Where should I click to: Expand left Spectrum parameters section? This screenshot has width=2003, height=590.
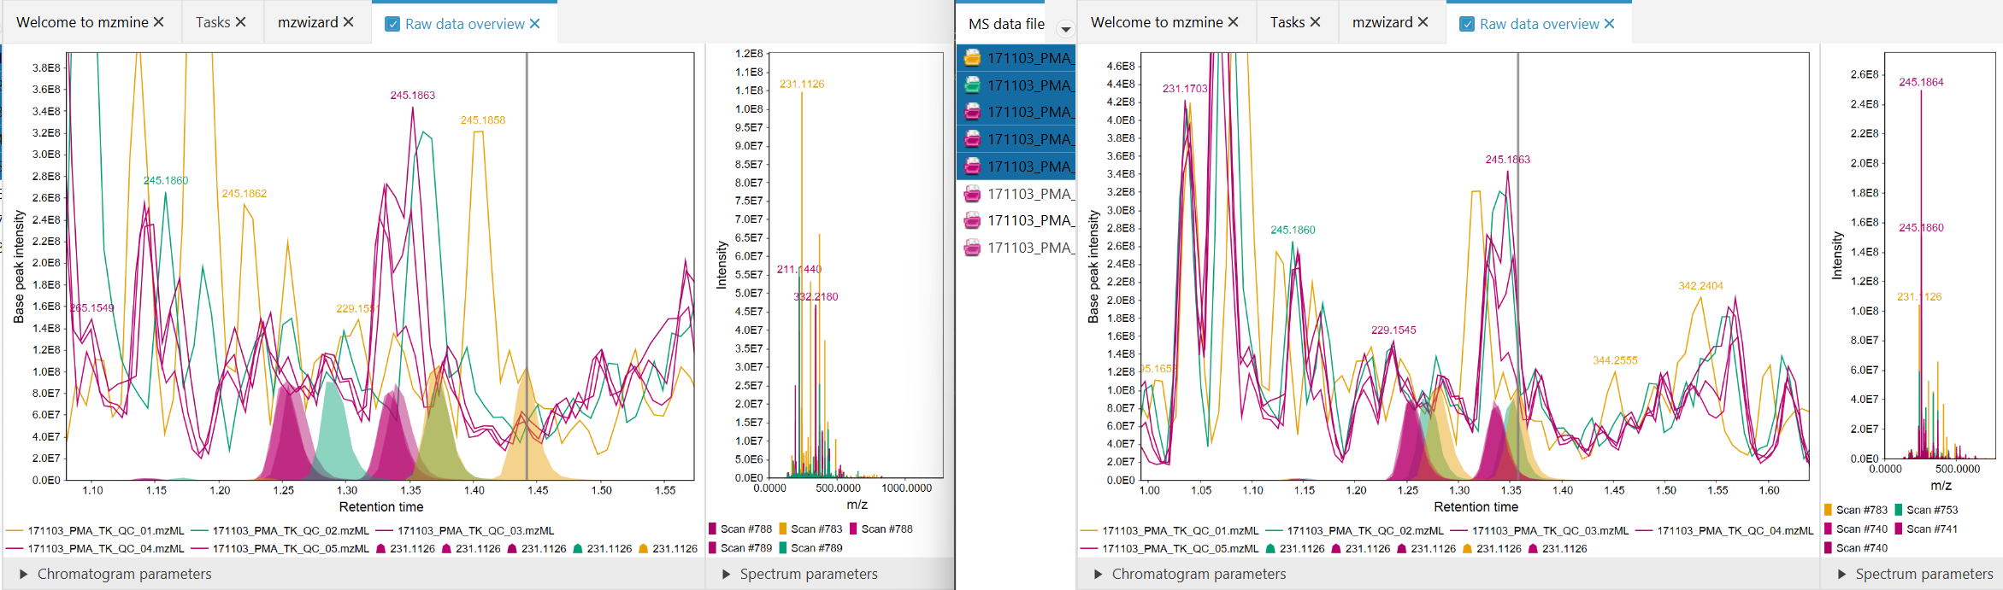[x=727, y=575]
